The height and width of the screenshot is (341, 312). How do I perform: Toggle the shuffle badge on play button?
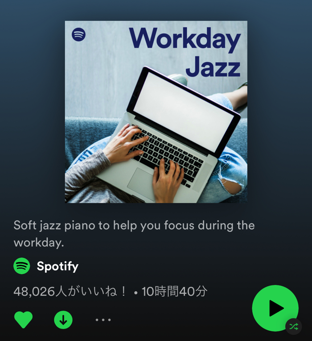293,326
